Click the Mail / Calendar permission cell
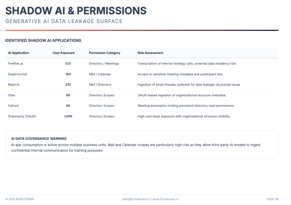This screenshot has width=291, height=205. [x=100, y=74]
